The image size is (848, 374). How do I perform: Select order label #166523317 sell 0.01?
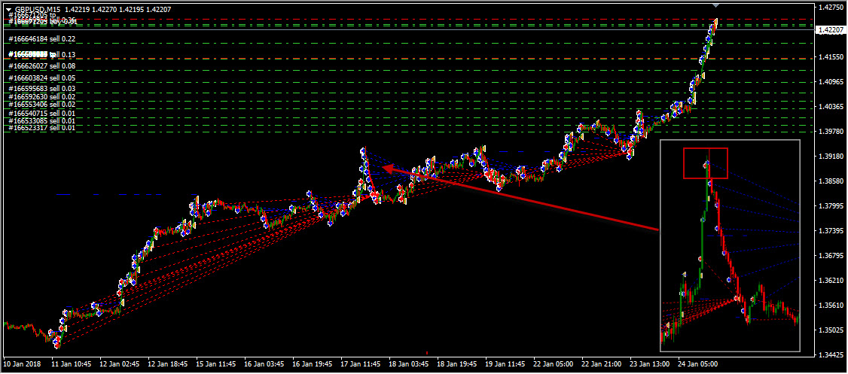tap(42, 128)
